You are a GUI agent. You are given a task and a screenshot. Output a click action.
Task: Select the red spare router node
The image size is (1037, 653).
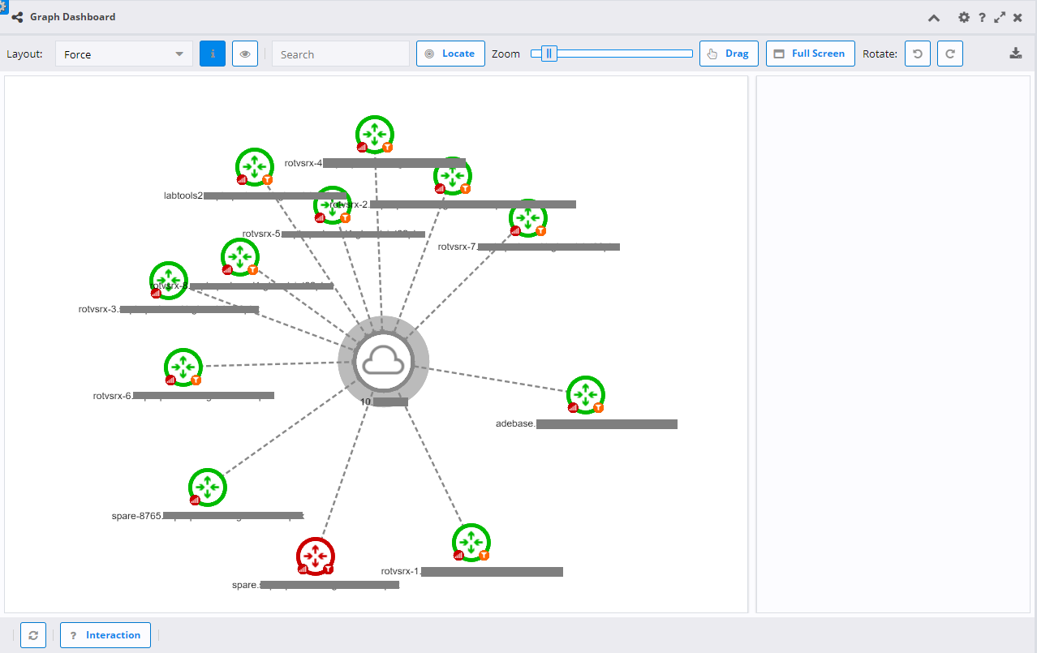(316, 556)
